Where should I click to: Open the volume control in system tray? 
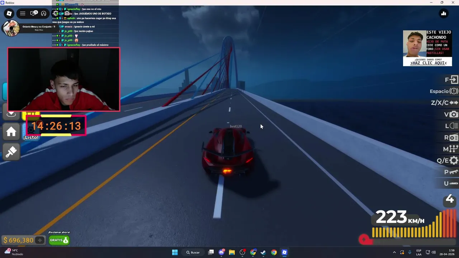tap(434, 252)
